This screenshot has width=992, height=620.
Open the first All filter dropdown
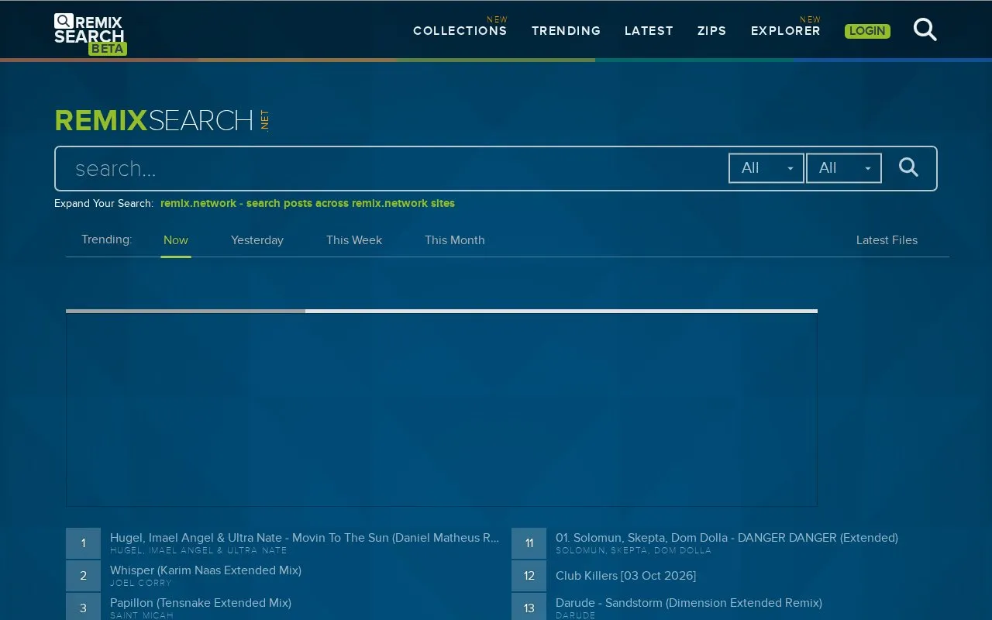coord(766,168)
